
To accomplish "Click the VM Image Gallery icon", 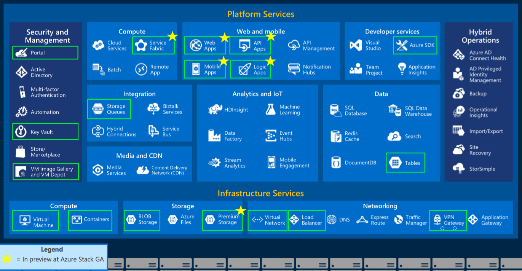I will (21, 172).
